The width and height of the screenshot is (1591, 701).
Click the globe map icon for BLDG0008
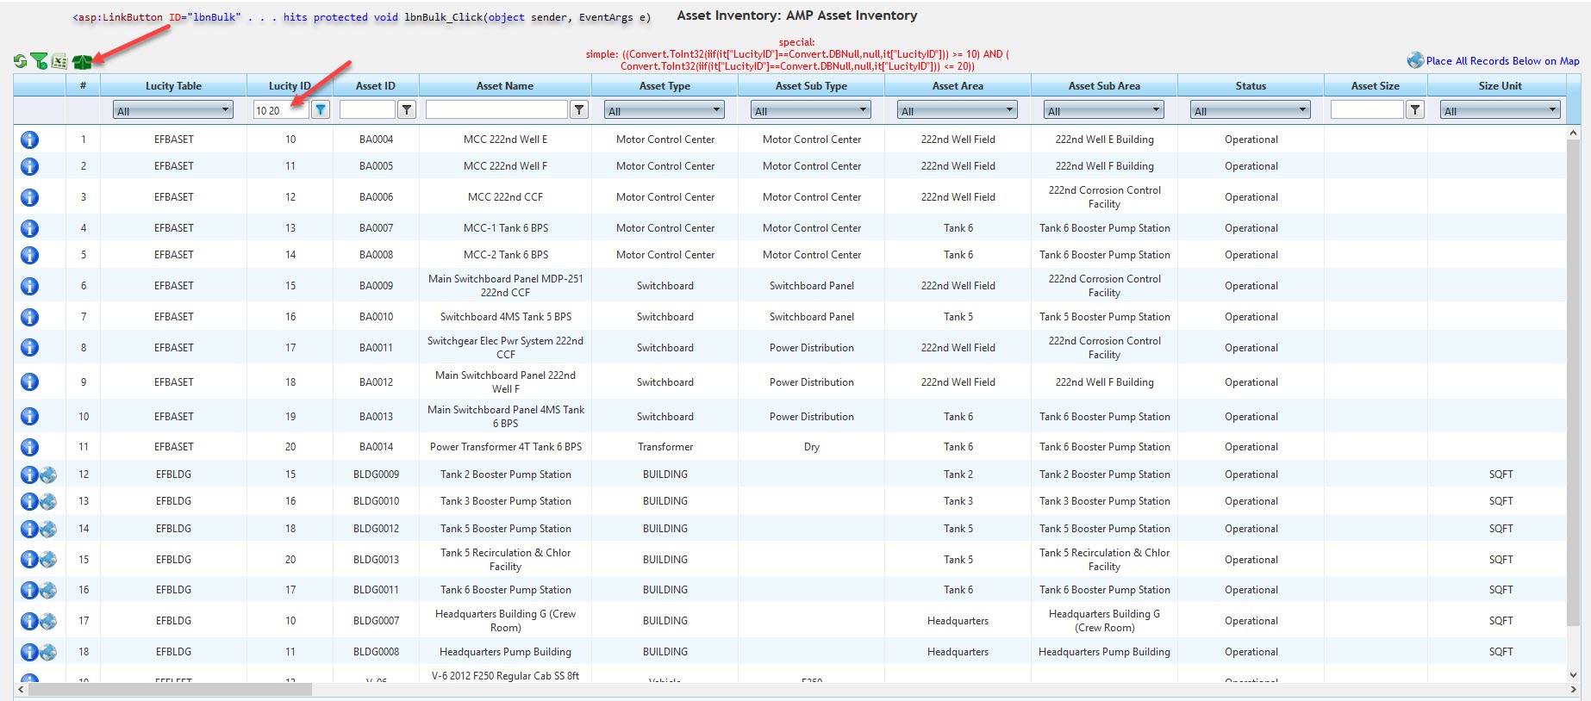tap(48, 652)
